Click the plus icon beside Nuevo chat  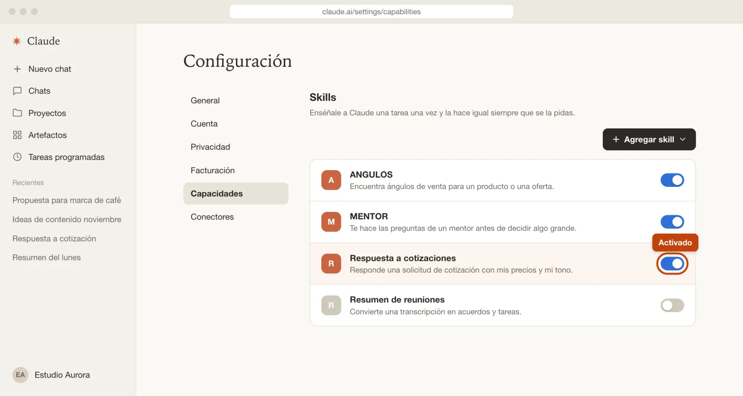[17, 69]
